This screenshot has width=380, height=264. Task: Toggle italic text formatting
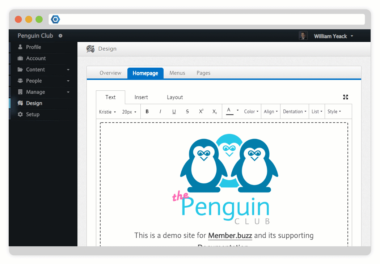(x=160, y=112)
